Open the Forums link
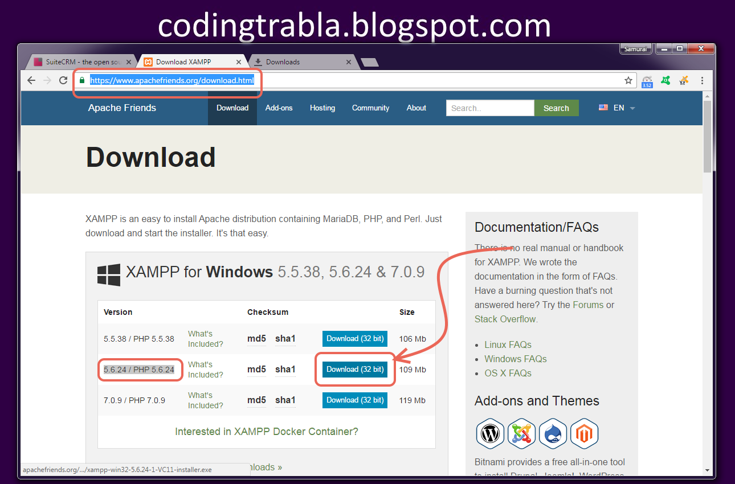 coord(588,305)
